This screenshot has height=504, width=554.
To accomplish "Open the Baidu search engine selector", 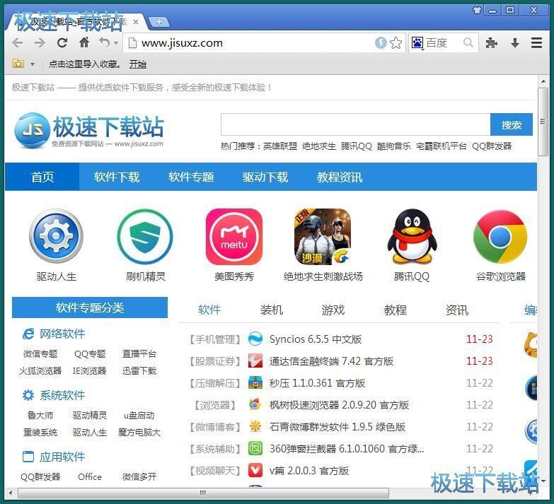I will point(417,43).
